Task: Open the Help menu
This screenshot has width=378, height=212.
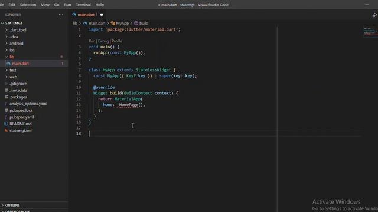Action: 100,5
